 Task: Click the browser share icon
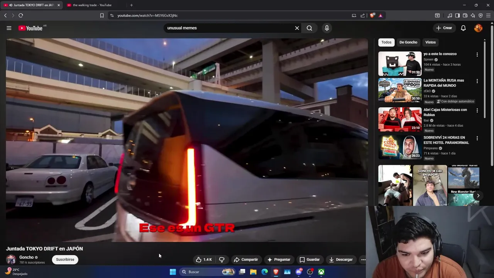click(363, 15)
